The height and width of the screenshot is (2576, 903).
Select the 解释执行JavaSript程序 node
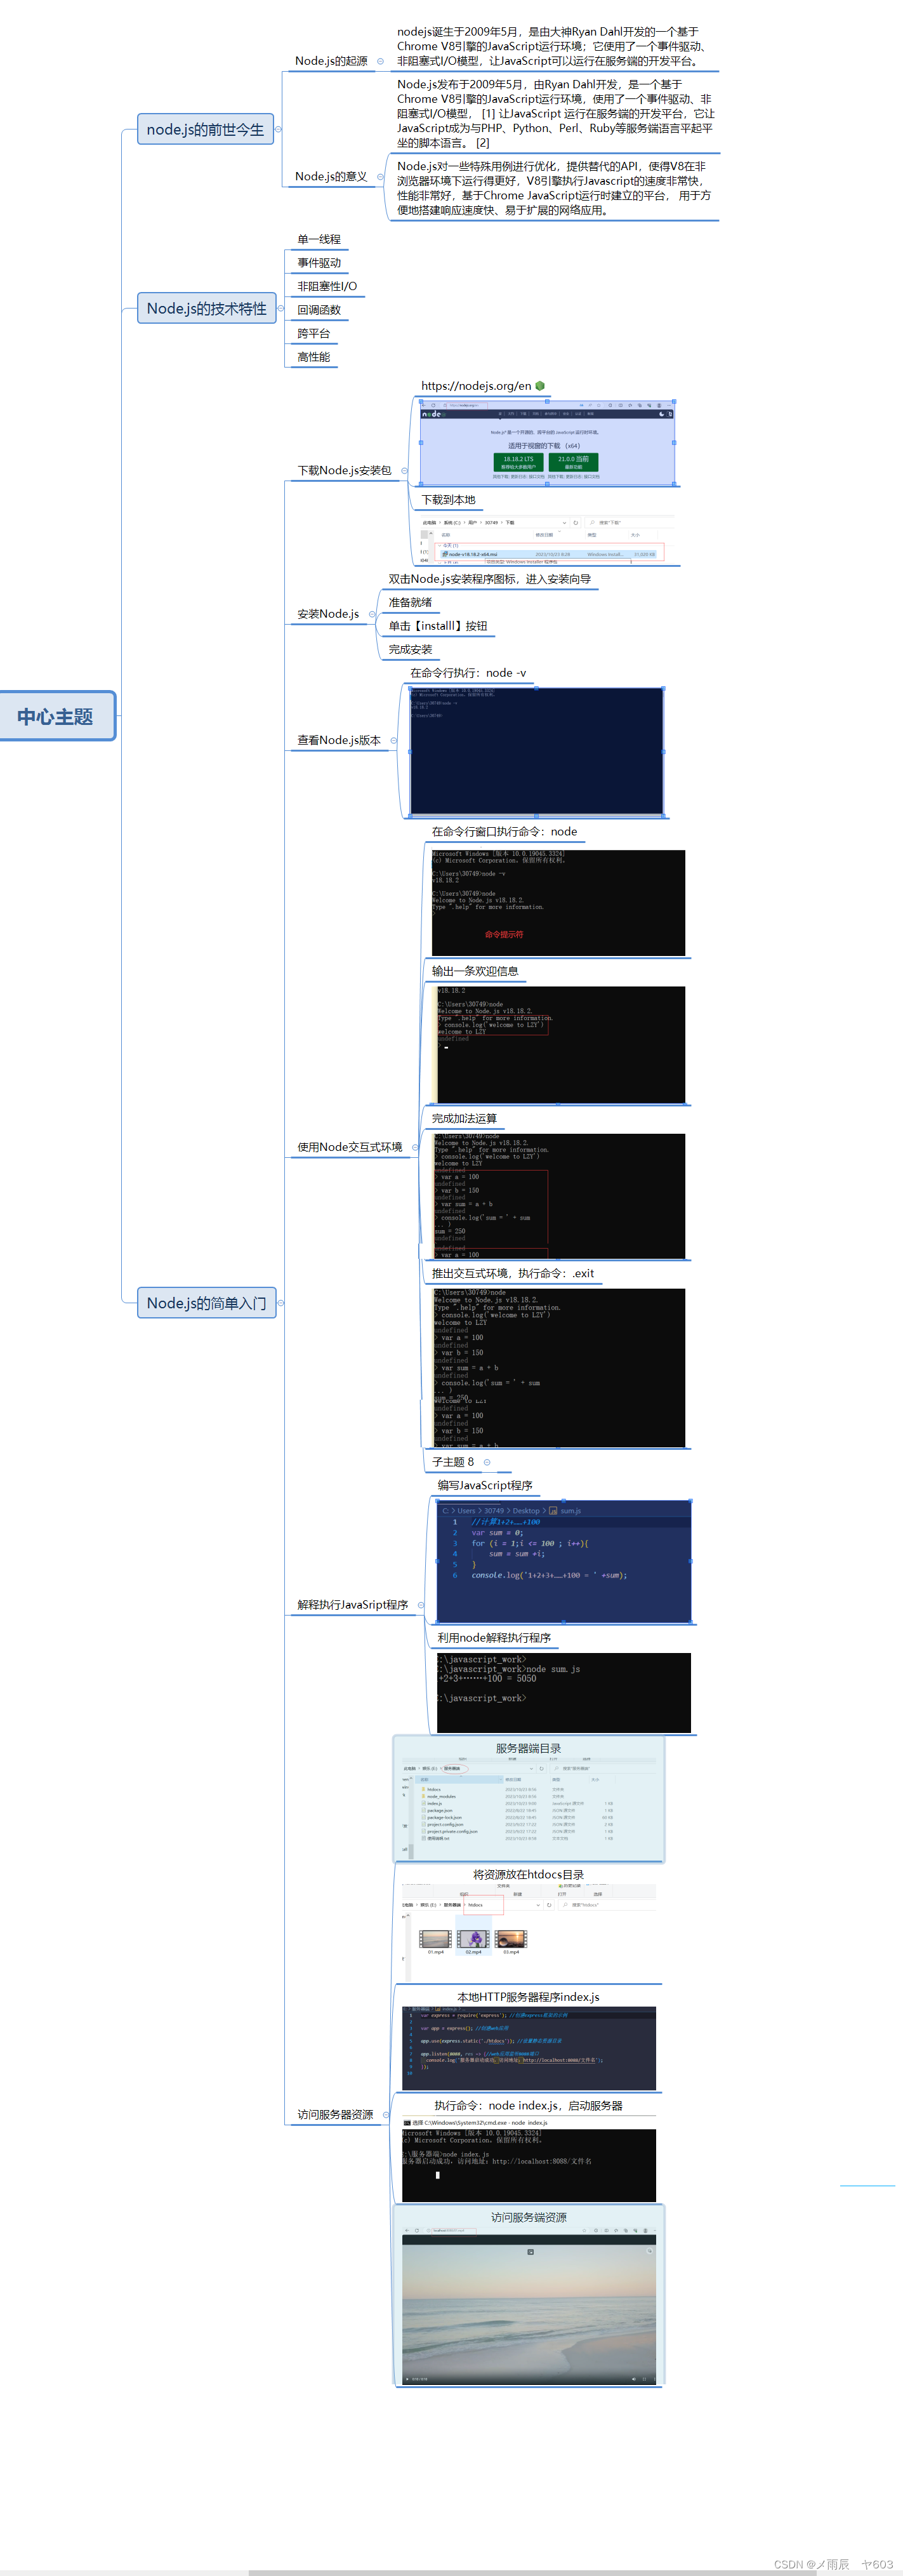tap(353, 1605)
